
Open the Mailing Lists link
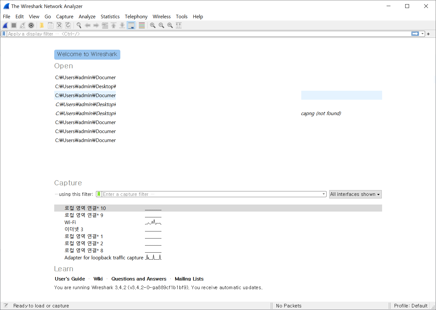[x=189, y=279]
